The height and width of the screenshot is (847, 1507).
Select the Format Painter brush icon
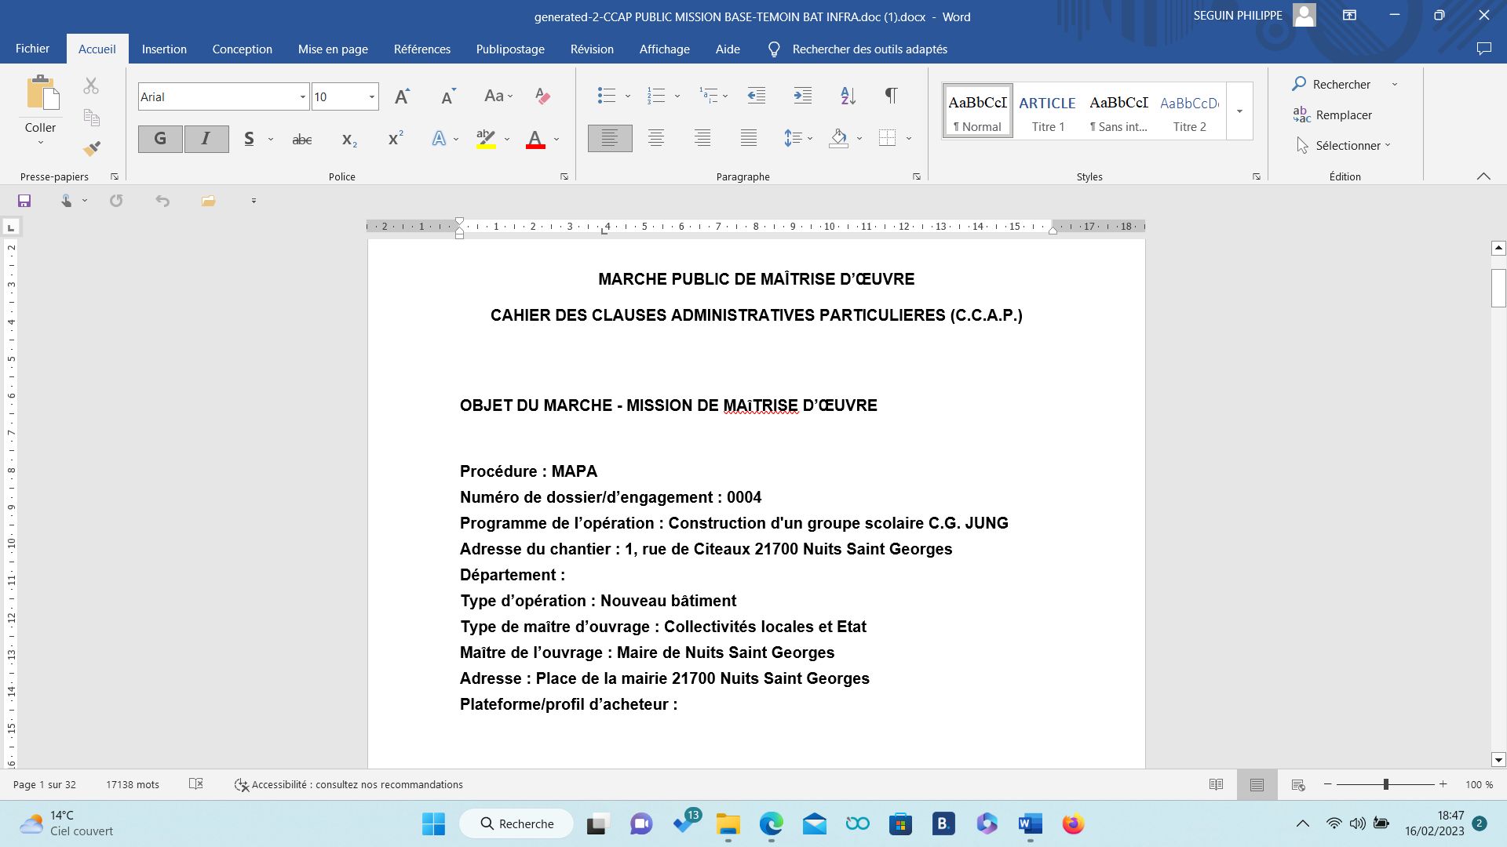coord(91,148)
